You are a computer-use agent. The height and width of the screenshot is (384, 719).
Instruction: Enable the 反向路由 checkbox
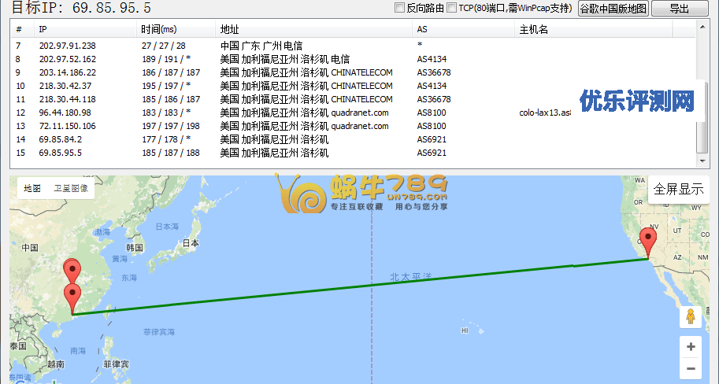[x=399, y=8]
